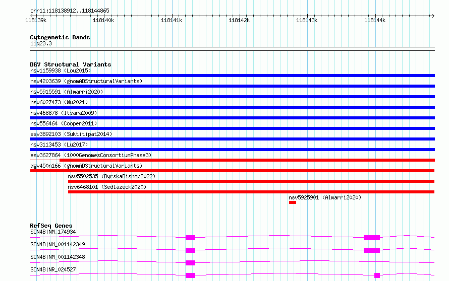Click the second exon of SCN4B|NM_174934
Image resolution: width=449 pixels, height=281 pixels.
(372, 238)
